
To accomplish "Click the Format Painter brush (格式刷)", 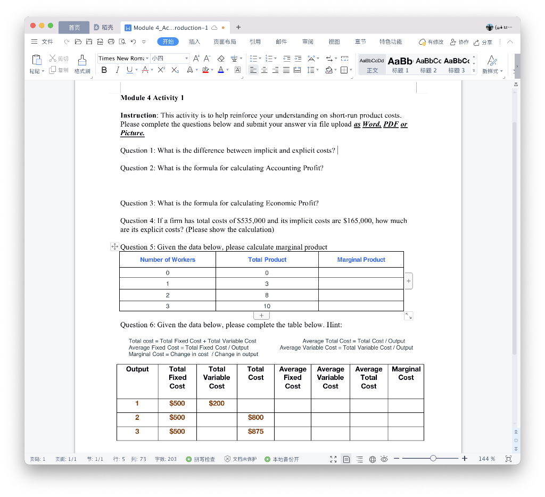I will pyautogui.click(x=82, y=64).
